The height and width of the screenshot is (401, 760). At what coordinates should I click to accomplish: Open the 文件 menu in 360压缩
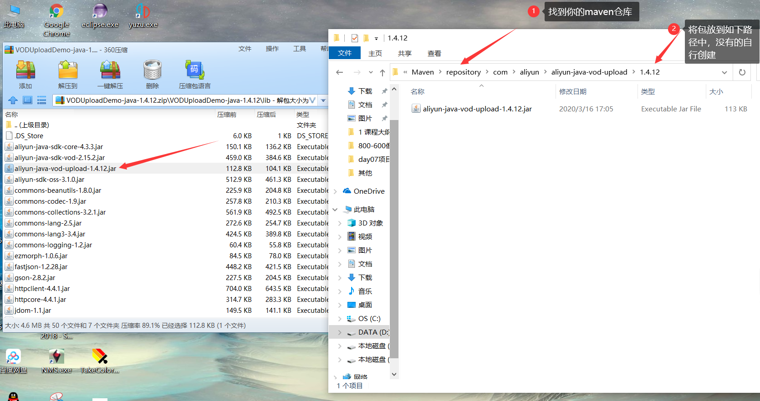point(245,49)
